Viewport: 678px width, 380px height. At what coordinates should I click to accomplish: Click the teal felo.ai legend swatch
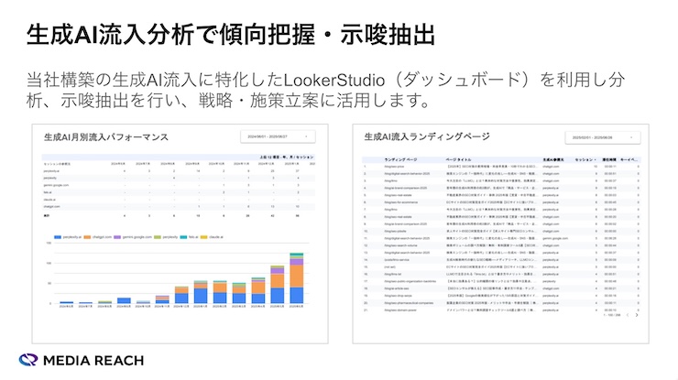coord(183,237)
